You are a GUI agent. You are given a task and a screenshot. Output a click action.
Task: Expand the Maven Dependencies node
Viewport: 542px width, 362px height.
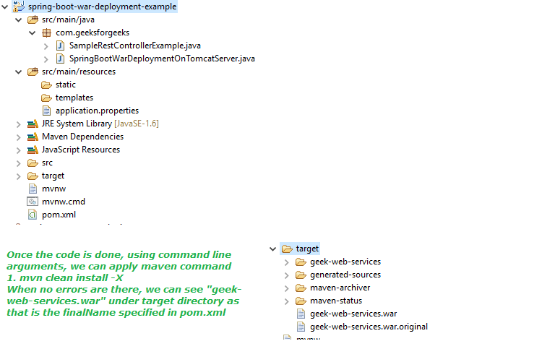(19, 137)
